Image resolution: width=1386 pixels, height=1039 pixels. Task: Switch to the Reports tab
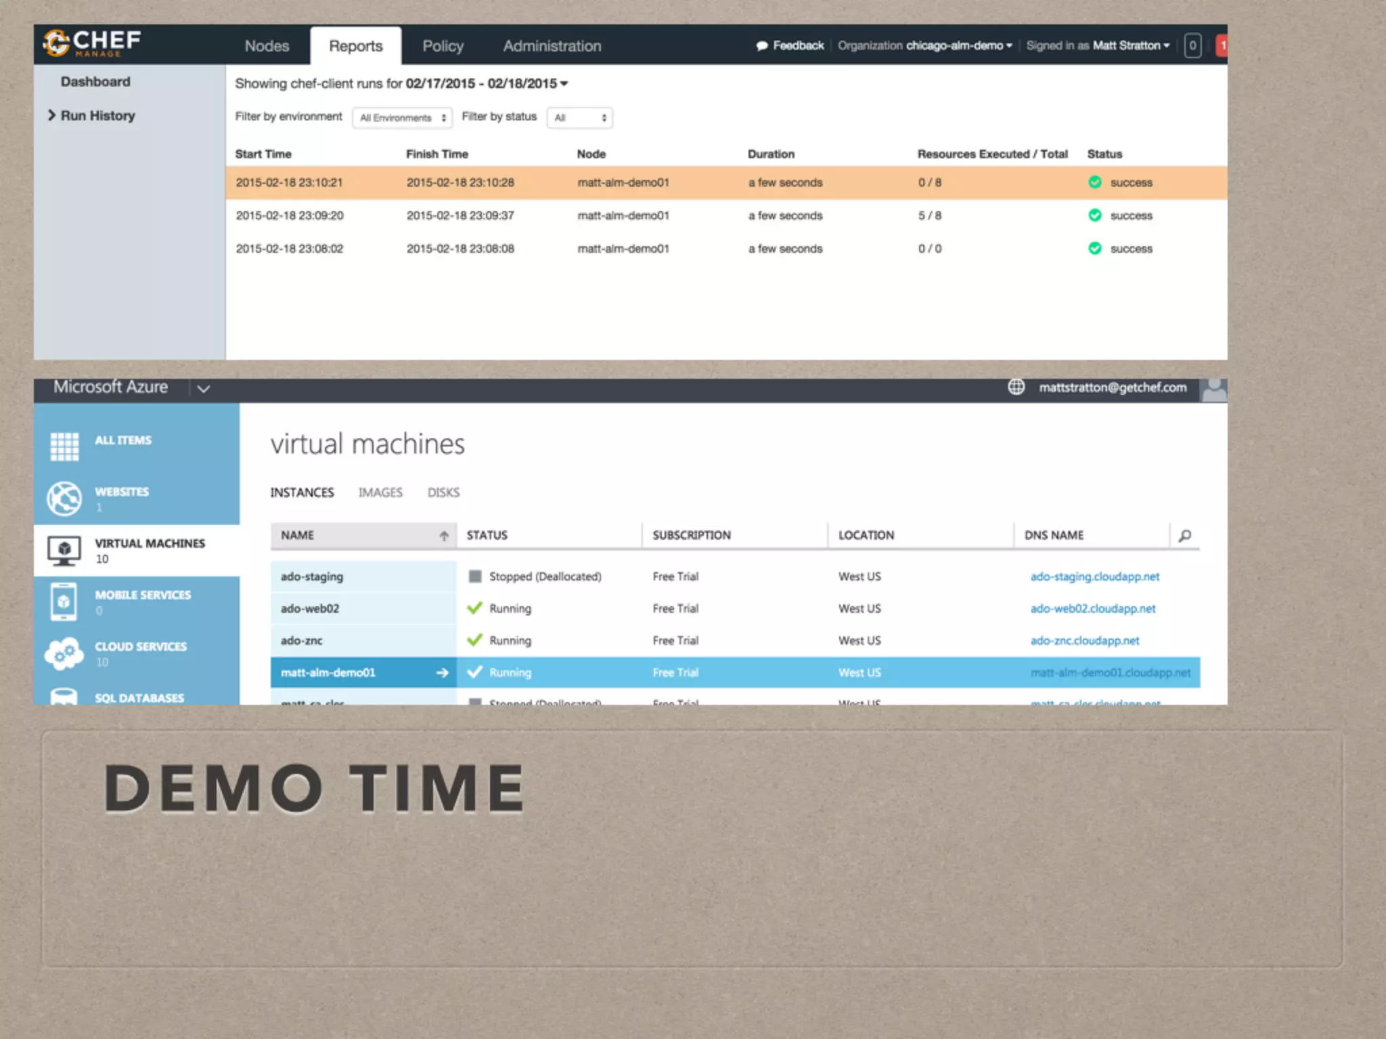pyautogui.click(x=356, y=46)
